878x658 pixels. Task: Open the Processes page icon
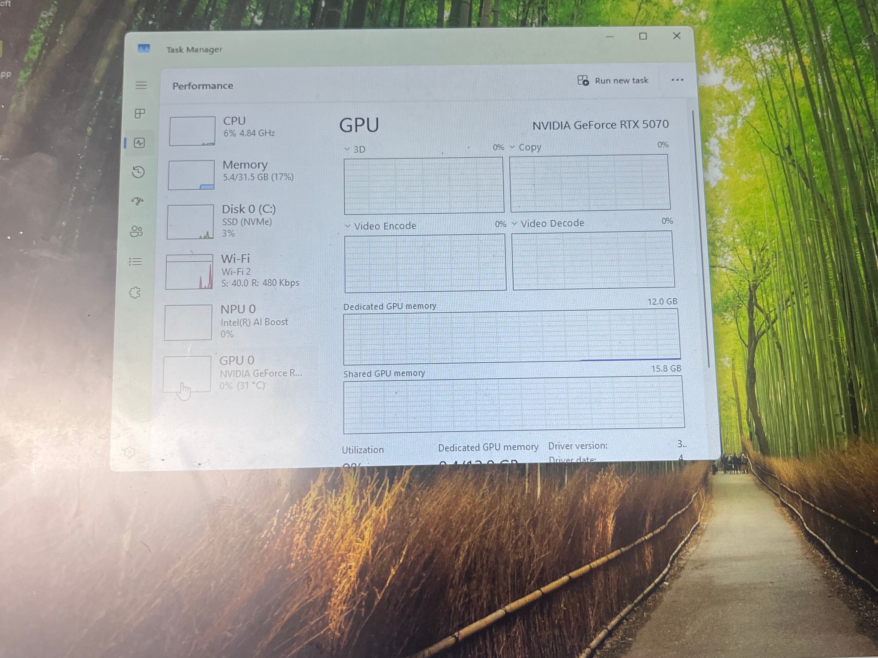click(x=140, y=114)
